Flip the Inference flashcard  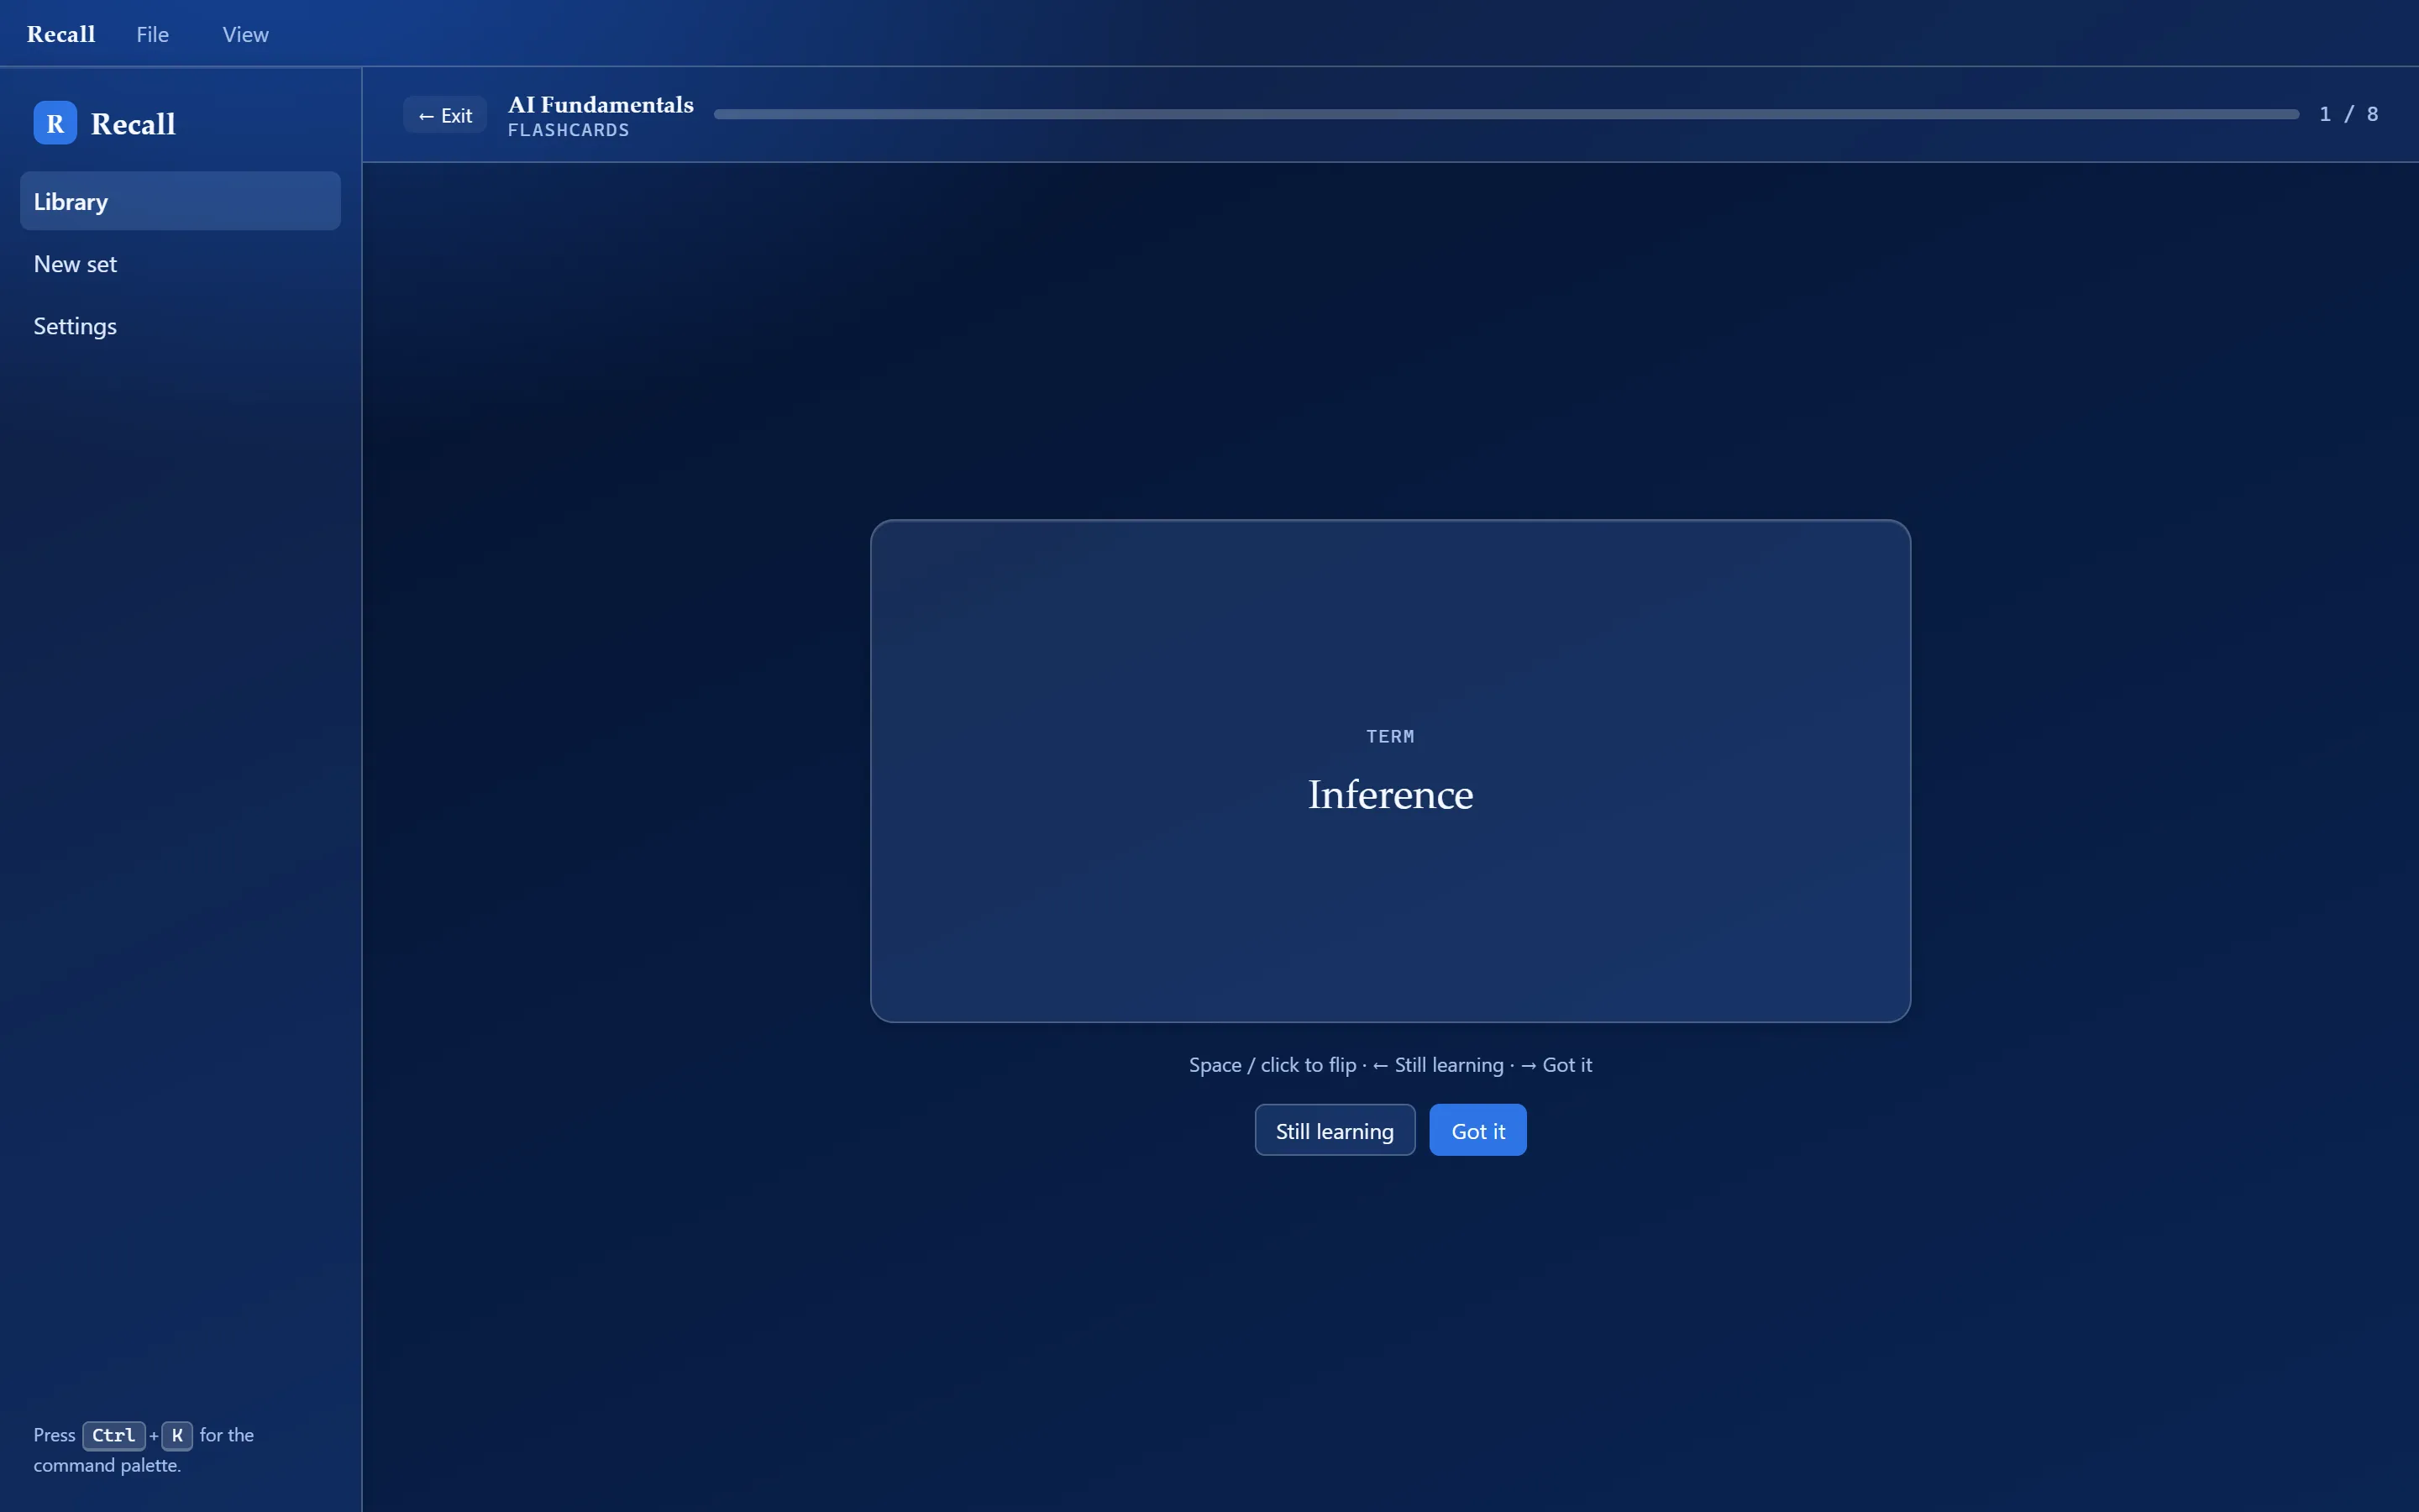(1390, 771)
